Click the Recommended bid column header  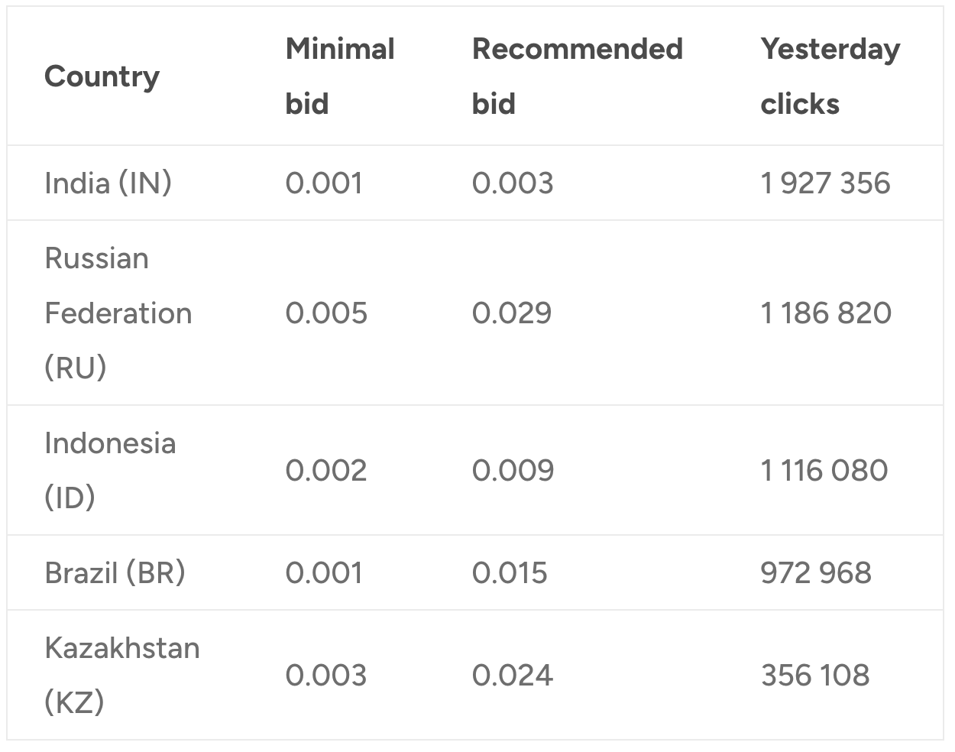[577, 76]
